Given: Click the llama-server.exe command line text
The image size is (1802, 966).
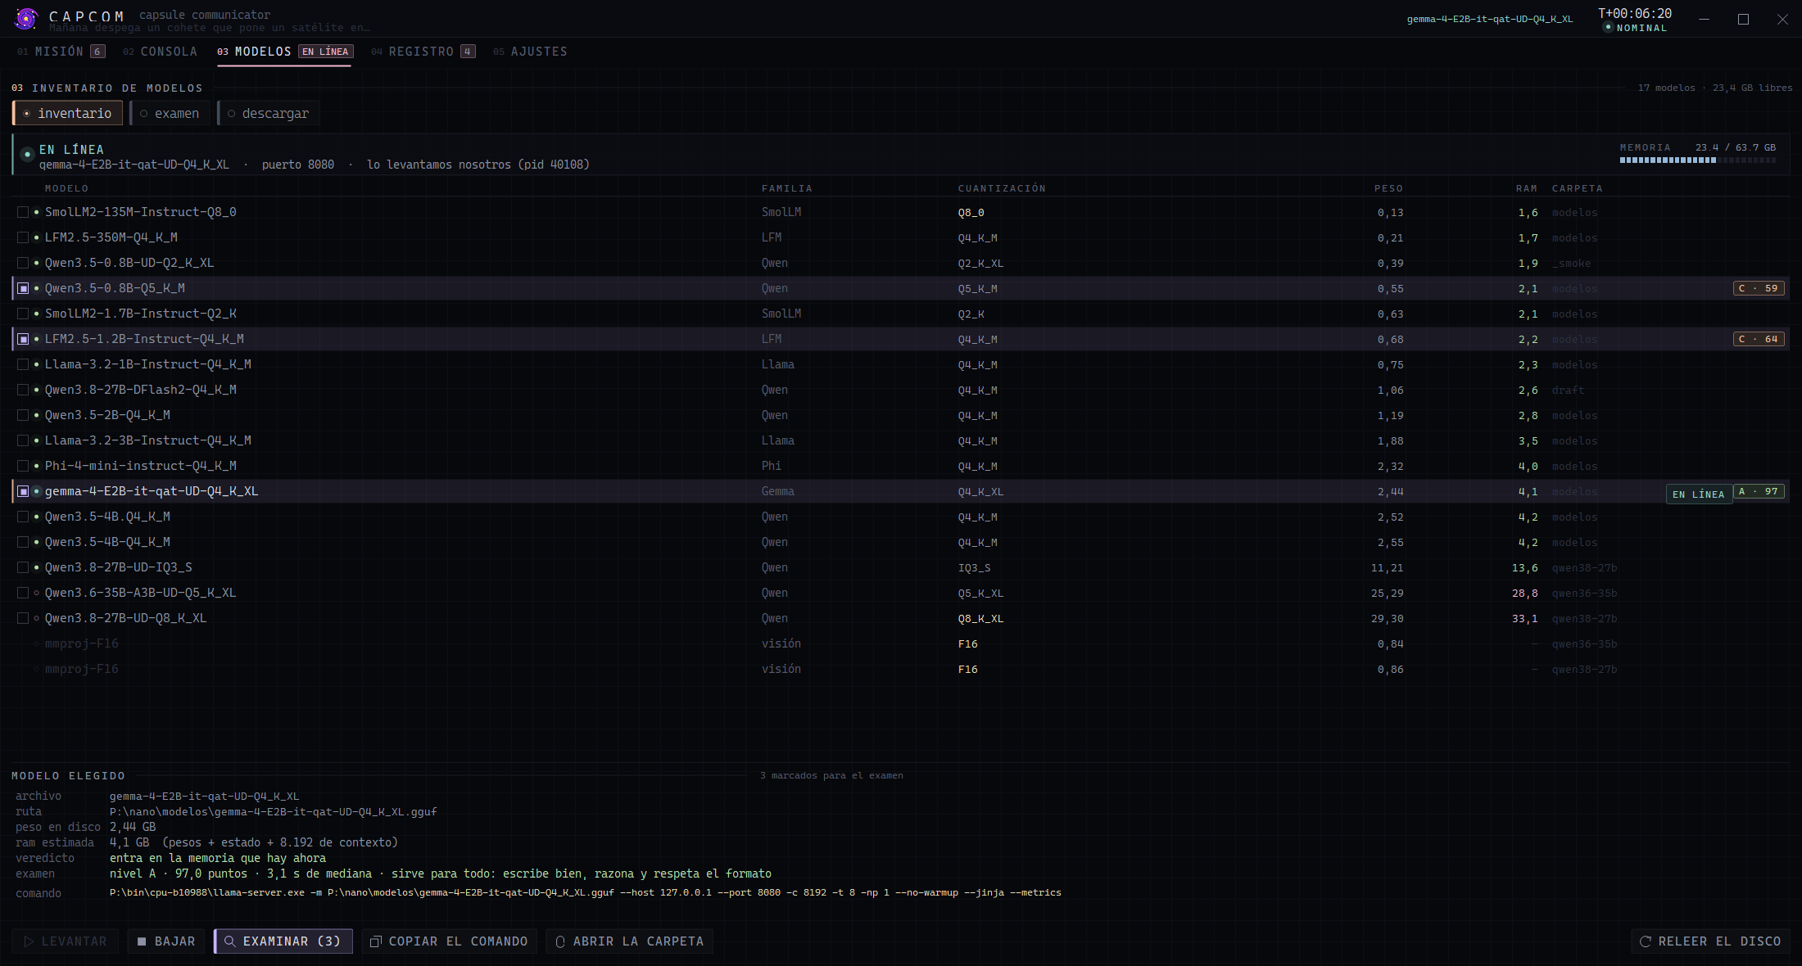Looking at the screenshot, I should point(586,892).
